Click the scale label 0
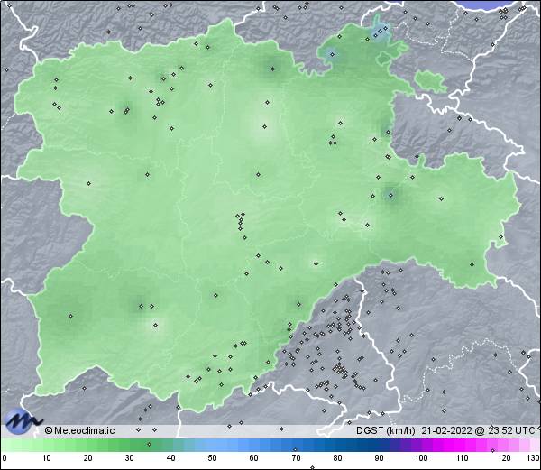The height and width of the screenshot is (470, 541). (5, 458)
